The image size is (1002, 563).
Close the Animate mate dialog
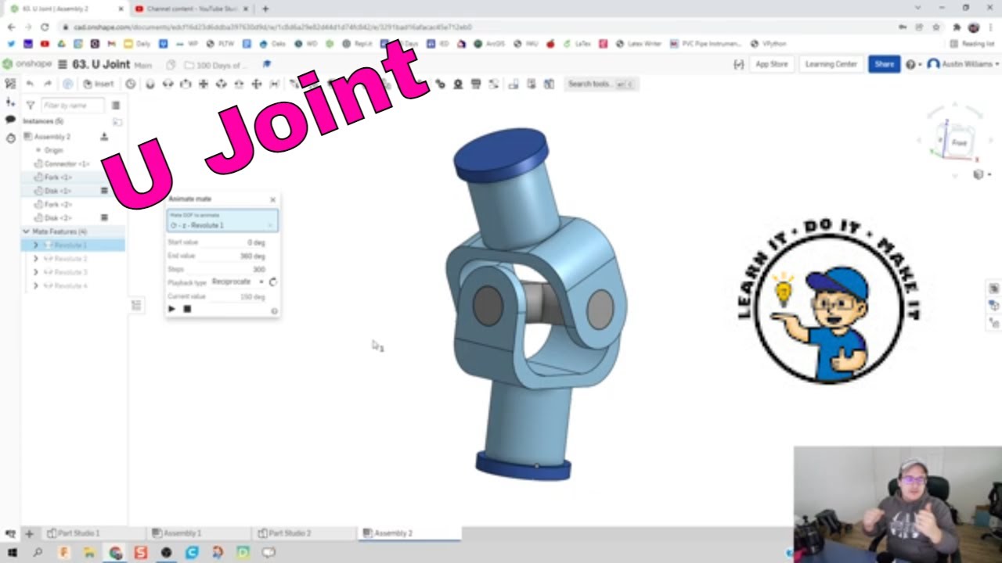click(x=272, y=199)
